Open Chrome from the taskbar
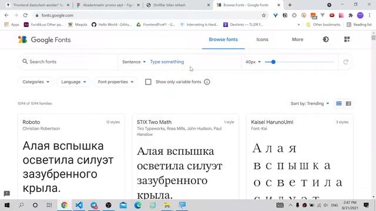The image size is (376, 211). click(64, 205)
